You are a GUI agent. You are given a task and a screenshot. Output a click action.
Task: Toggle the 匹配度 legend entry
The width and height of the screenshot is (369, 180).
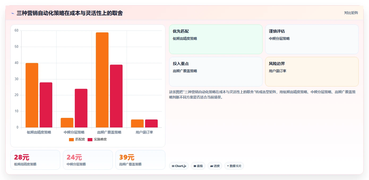(x=77, y=139)
